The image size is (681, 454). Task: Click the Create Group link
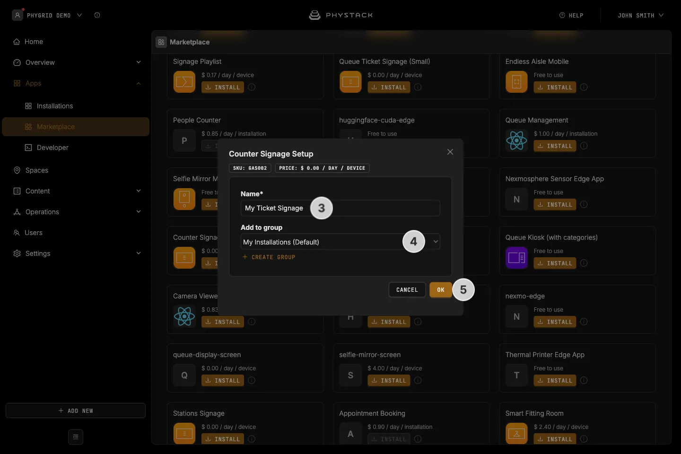click(269, 257)
